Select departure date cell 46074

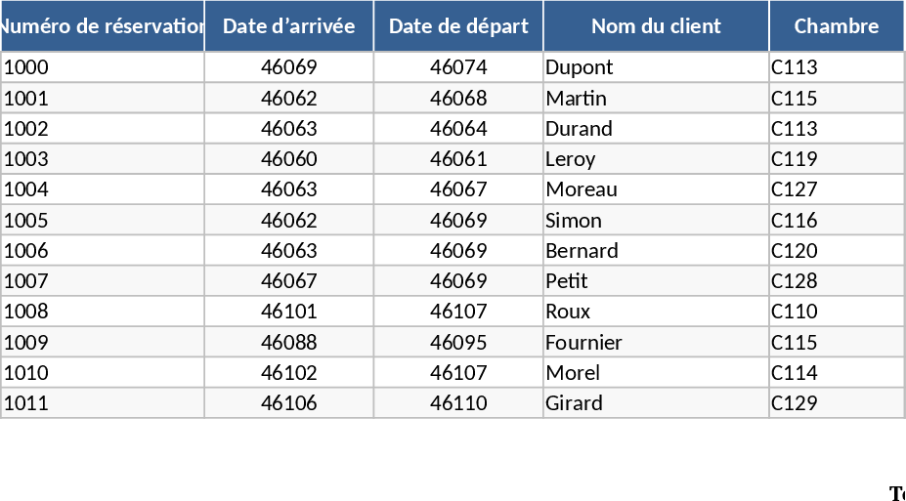(458, 67)
